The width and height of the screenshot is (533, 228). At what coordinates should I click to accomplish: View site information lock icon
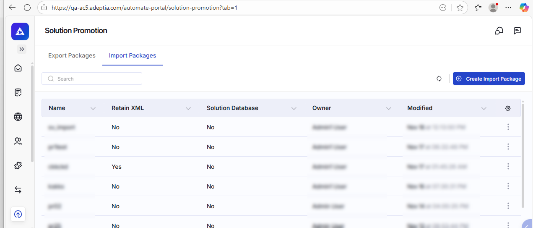pyautogui.click(x=44, y=8)
